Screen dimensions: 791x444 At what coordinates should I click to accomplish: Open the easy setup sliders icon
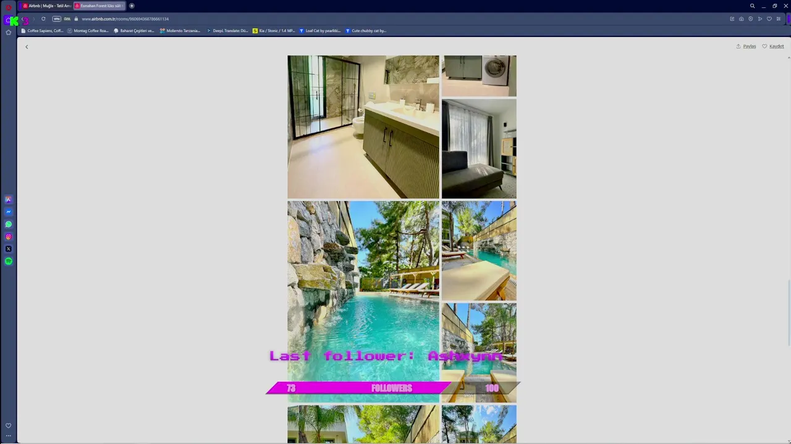[778, 18]
